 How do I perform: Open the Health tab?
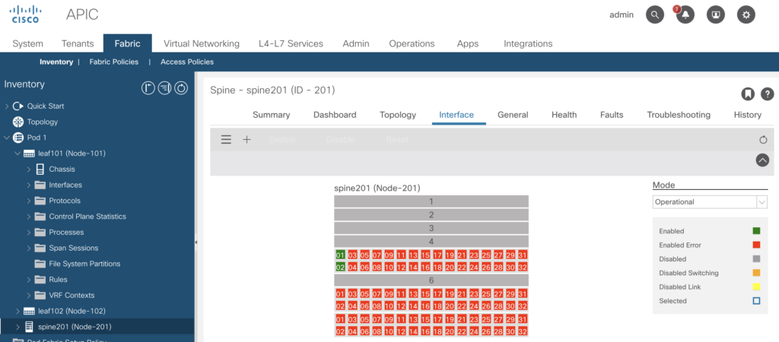(x=564, y=115)
